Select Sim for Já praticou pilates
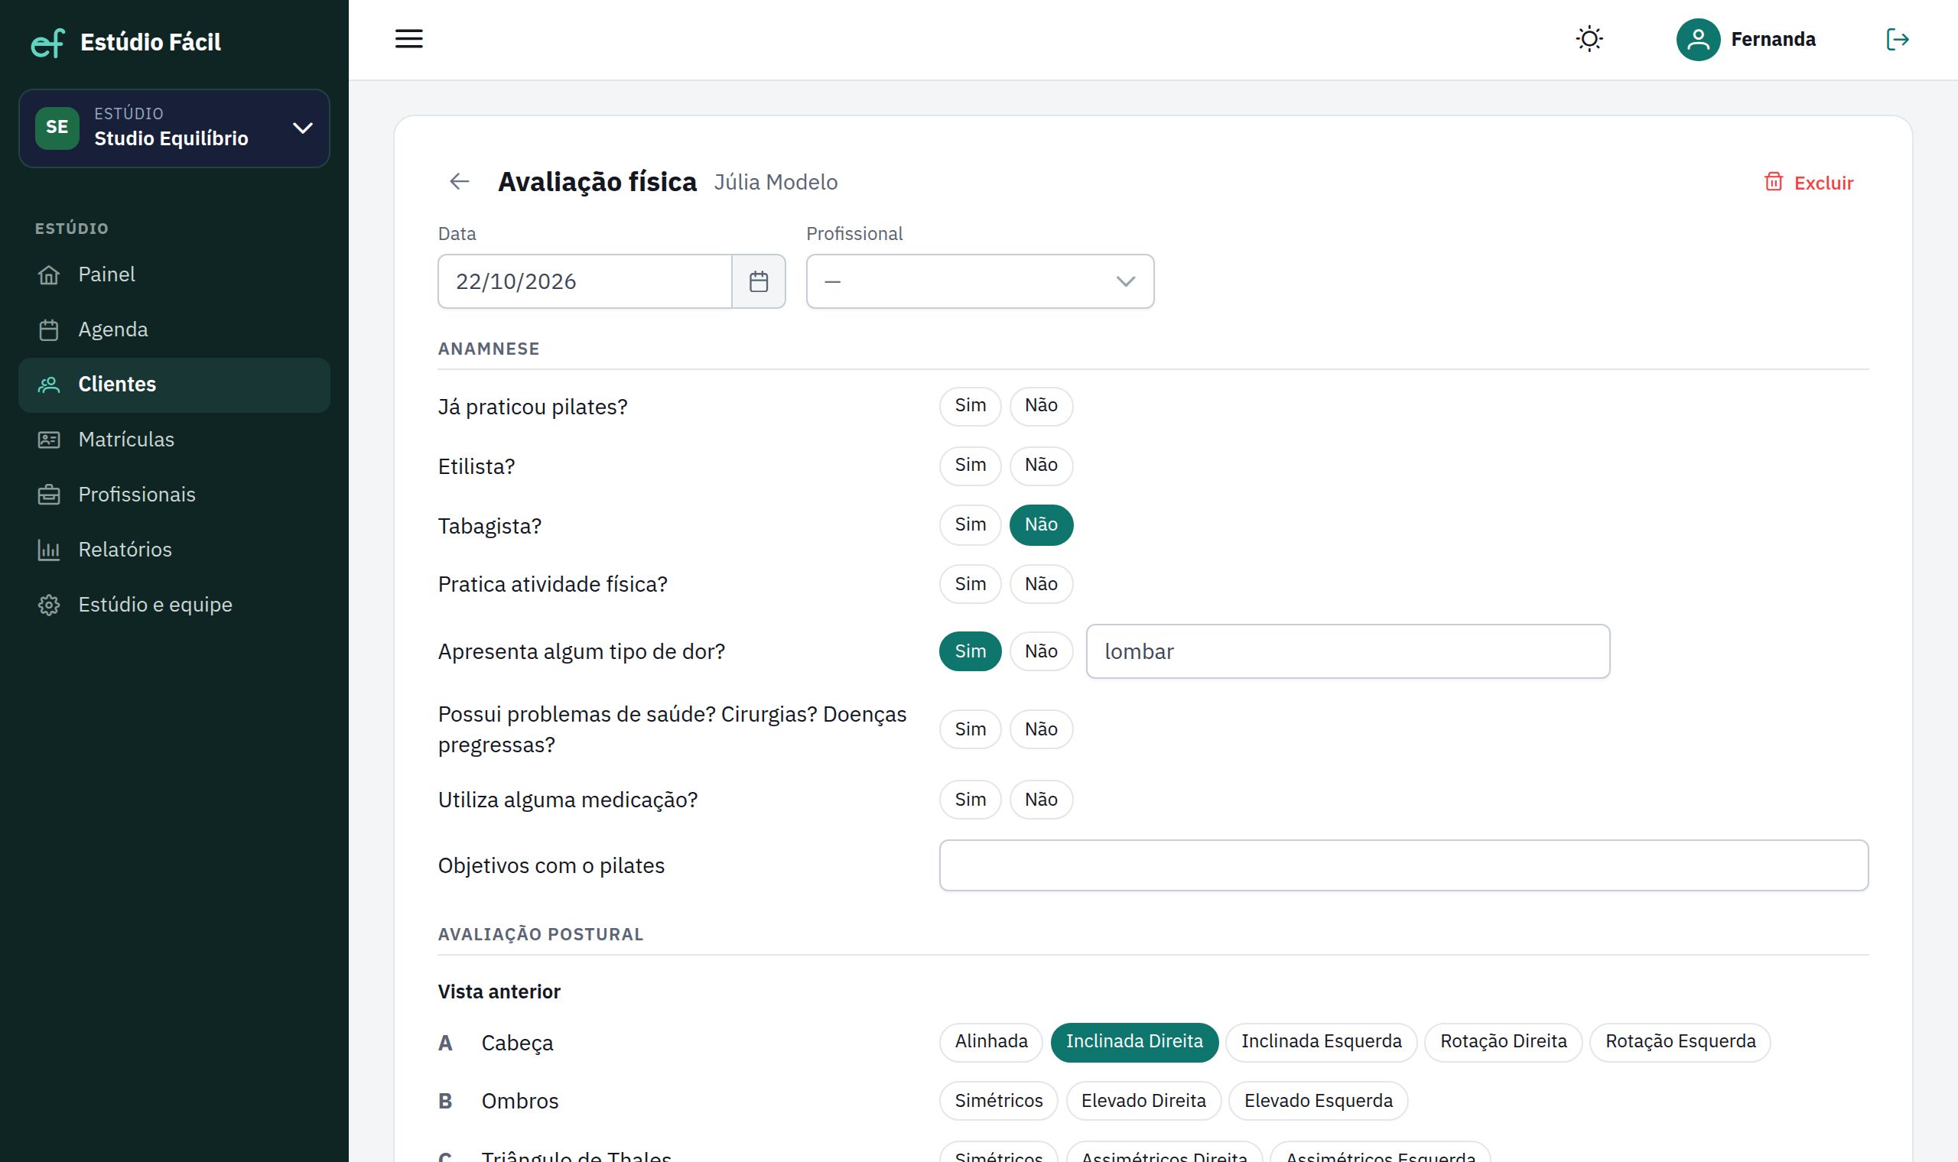Image resolution: width=1958 pixels, height=1162 pixels. tap(970, 406)
